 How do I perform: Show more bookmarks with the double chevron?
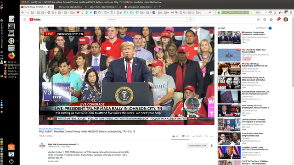(209, 12)
